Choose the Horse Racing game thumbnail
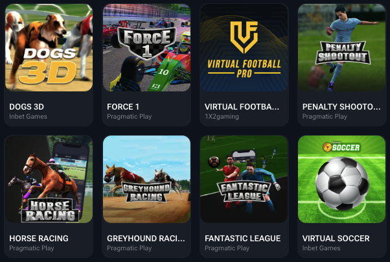The image size is (390, 262). pyautogui.click(x=49, y=179)
